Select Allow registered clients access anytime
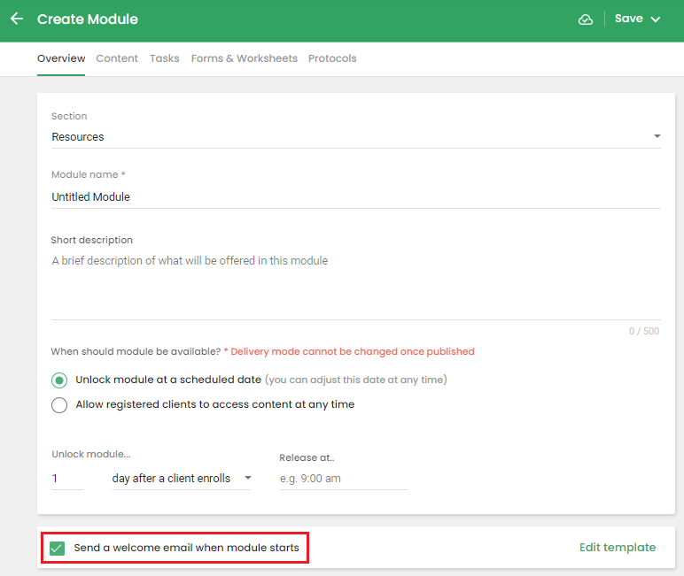This screenshot has width=684, height=576. tap(59, 405)
